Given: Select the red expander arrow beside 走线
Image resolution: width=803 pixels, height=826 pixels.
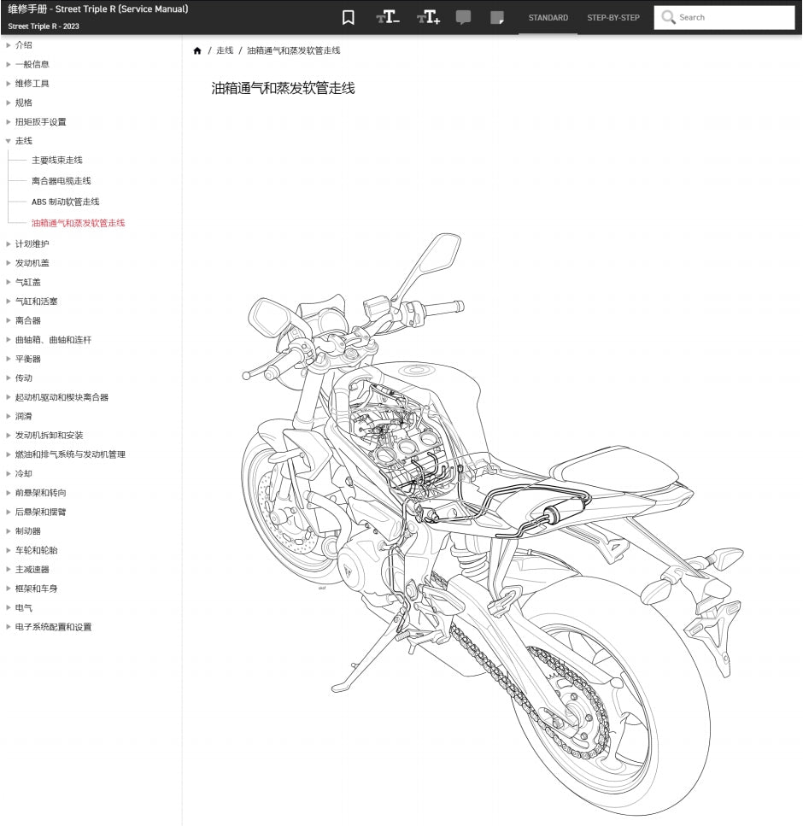Looking at the screenshot, I should coord(9,140).
